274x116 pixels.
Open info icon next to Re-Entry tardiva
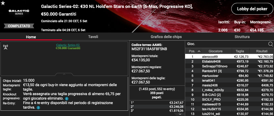(x=38, y=108)
